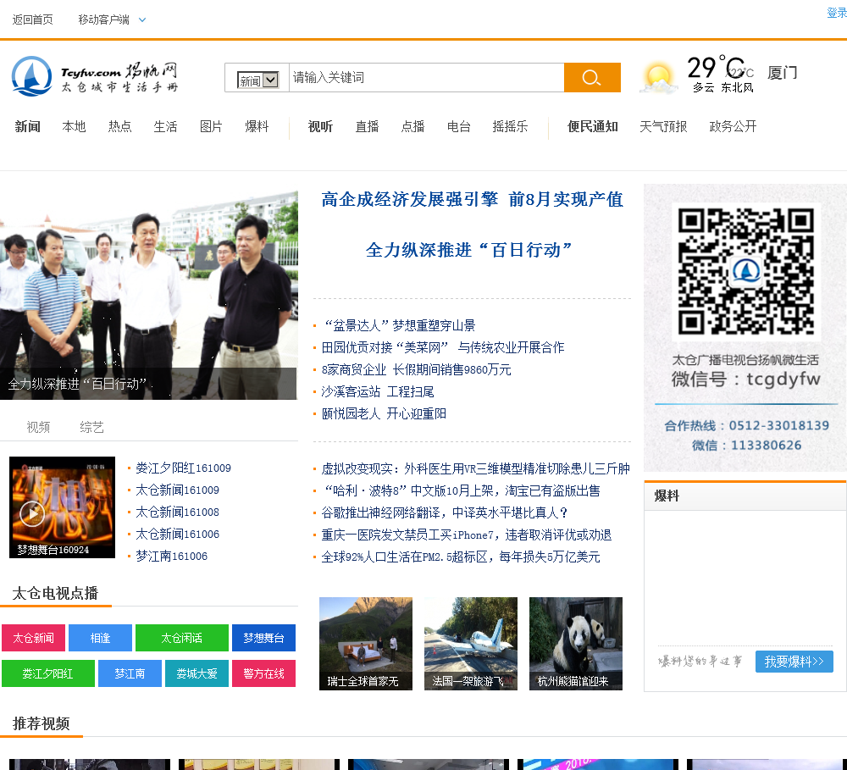Open the 瑞士全球首家无 photo thumbnail

(x=365, y=643)
